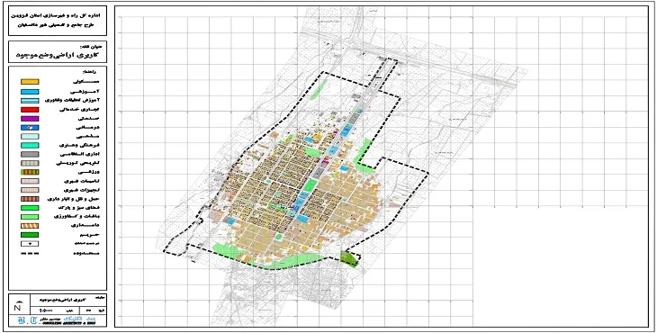Viewport: 657px width, 333px height.
Task: Select the teal فرهنگی وهنری legend swatch
Action: coord(30,145)
